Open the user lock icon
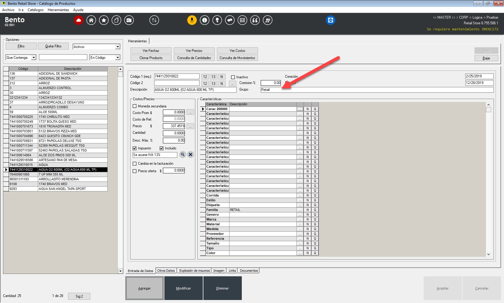 pos(268,20)
